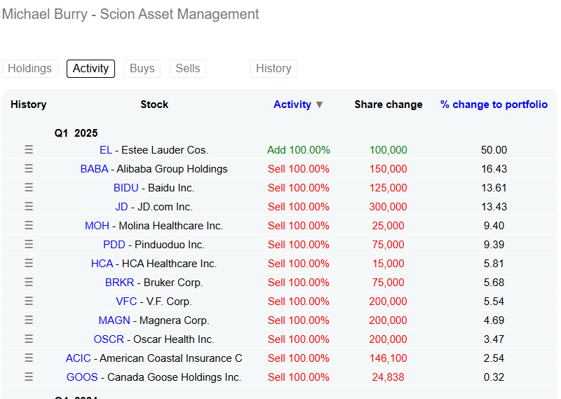Select the Activity tab
The height and width of the screenshot is (399, 561).
pyautogui.click(x=90, y=68)
